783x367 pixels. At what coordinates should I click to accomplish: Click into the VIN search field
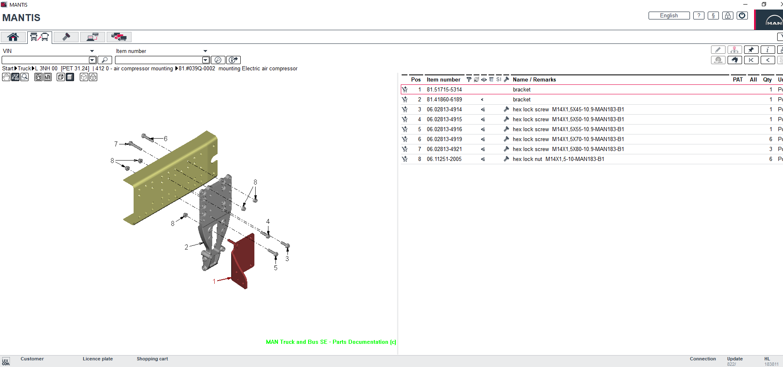pos(45,60)
